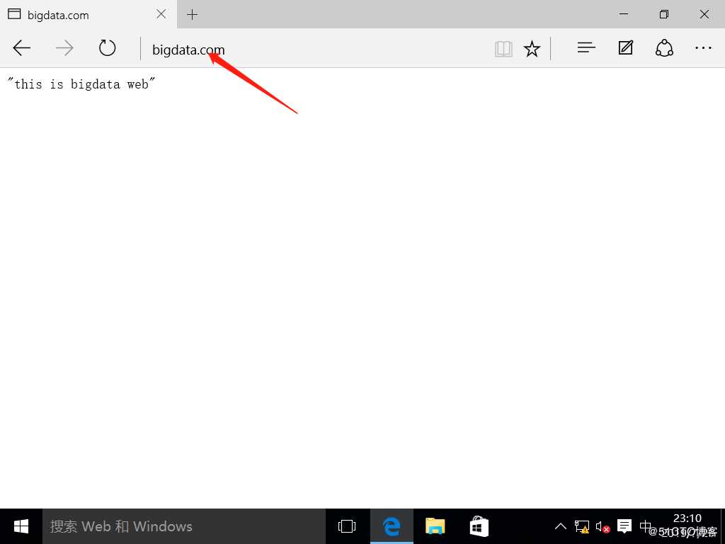
Task: Open reading view book icon
Action: (503, 48)
